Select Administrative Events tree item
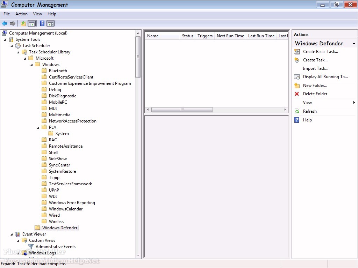 click(x=56, y=247)
